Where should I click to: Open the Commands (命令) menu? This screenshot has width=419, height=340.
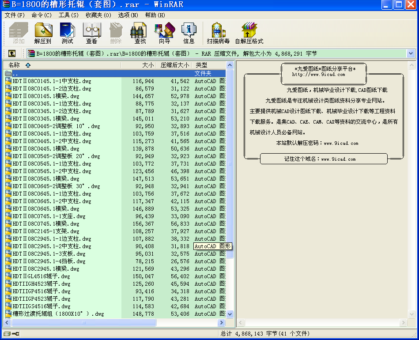click(x=42, y=15)
